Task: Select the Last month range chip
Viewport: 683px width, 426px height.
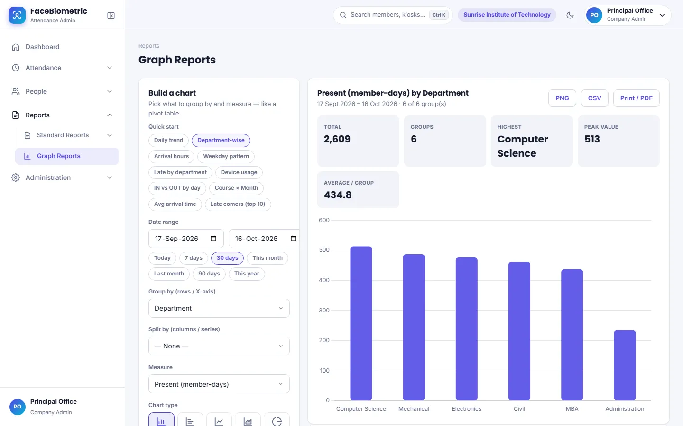Action: 169,274
